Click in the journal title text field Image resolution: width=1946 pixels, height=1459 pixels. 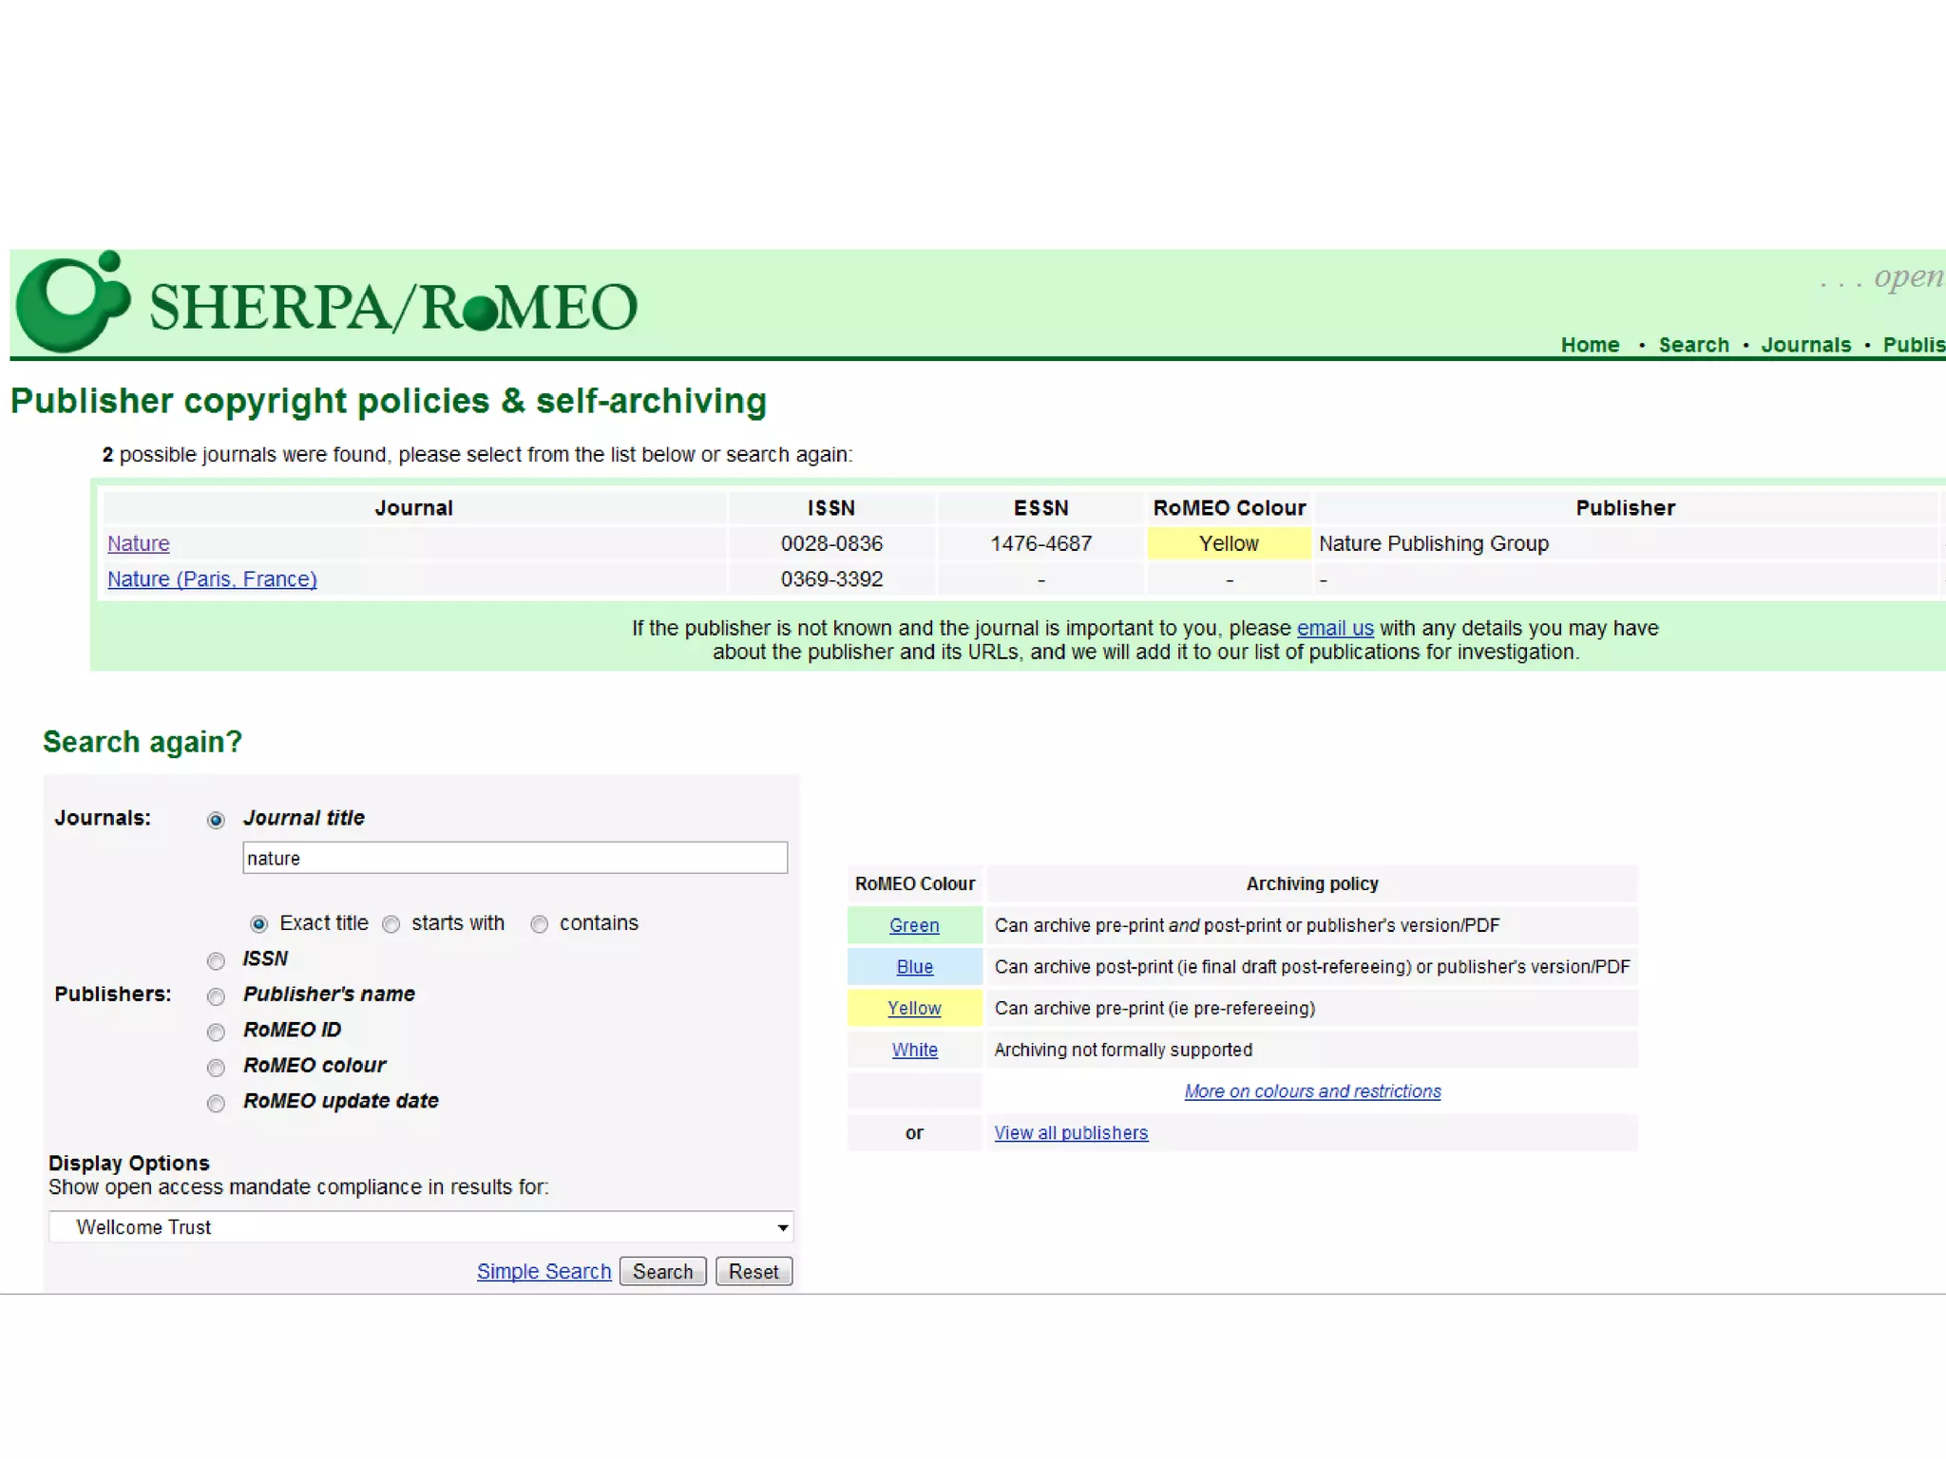tap(514, 858)
